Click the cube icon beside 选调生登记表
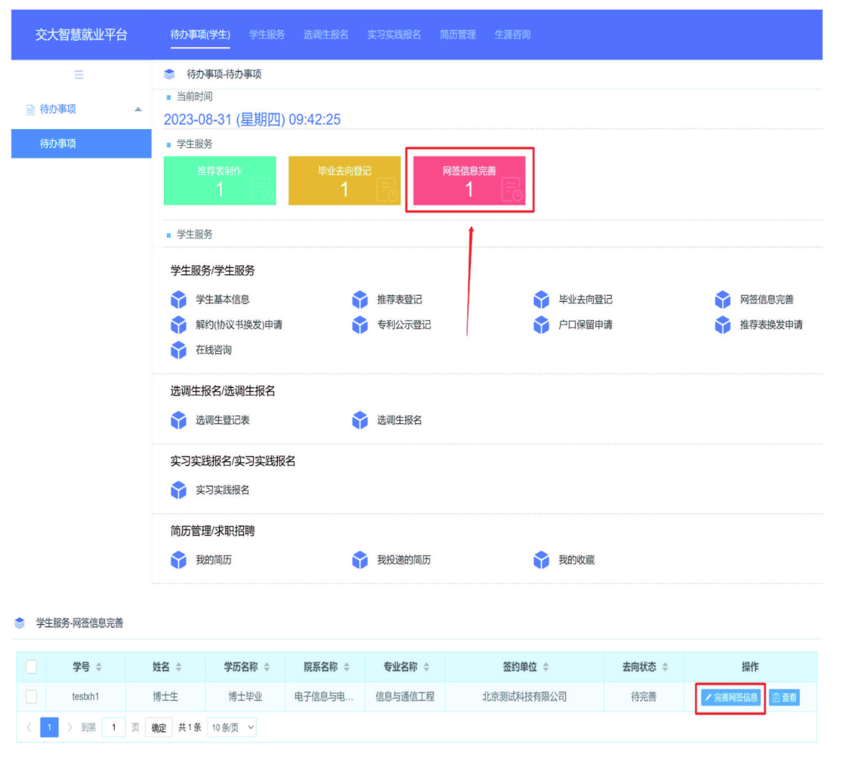This screenshot has height=760, width=843. click(x=178, y=420)
